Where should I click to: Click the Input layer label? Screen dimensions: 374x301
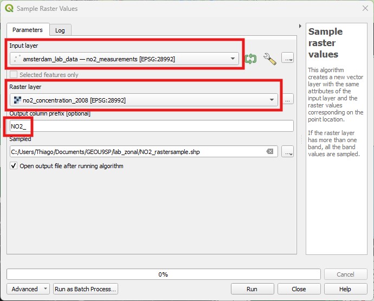(x=24, y=46)
